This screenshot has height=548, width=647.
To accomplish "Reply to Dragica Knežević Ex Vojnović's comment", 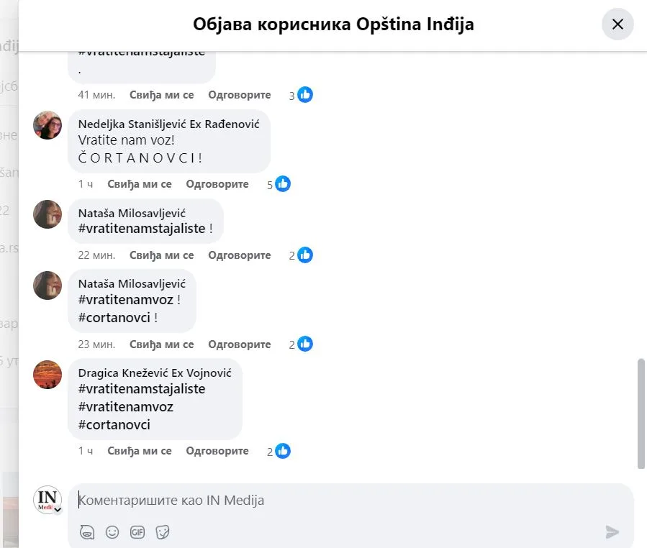I will pyautogui.click(x=217, y=451).
